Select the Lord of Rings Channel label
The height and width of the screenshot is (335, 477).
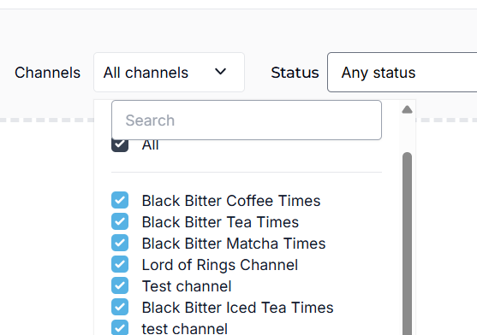(220, 265)
